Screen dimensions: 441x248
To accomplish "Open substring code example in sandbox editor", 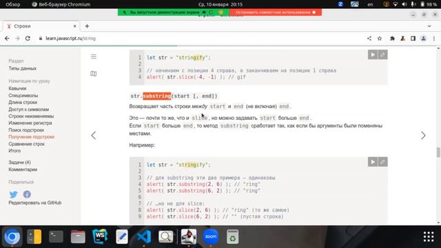I will click(x=382, y=162).
